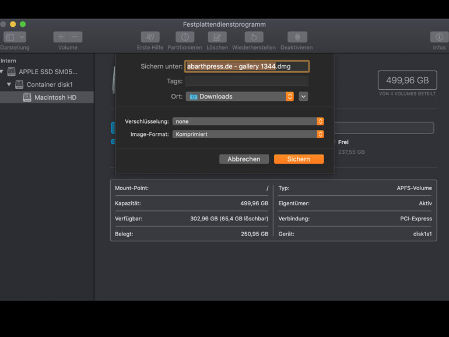
Task: Open the Ort Downloads location dropdown
Action: (240, 97)
